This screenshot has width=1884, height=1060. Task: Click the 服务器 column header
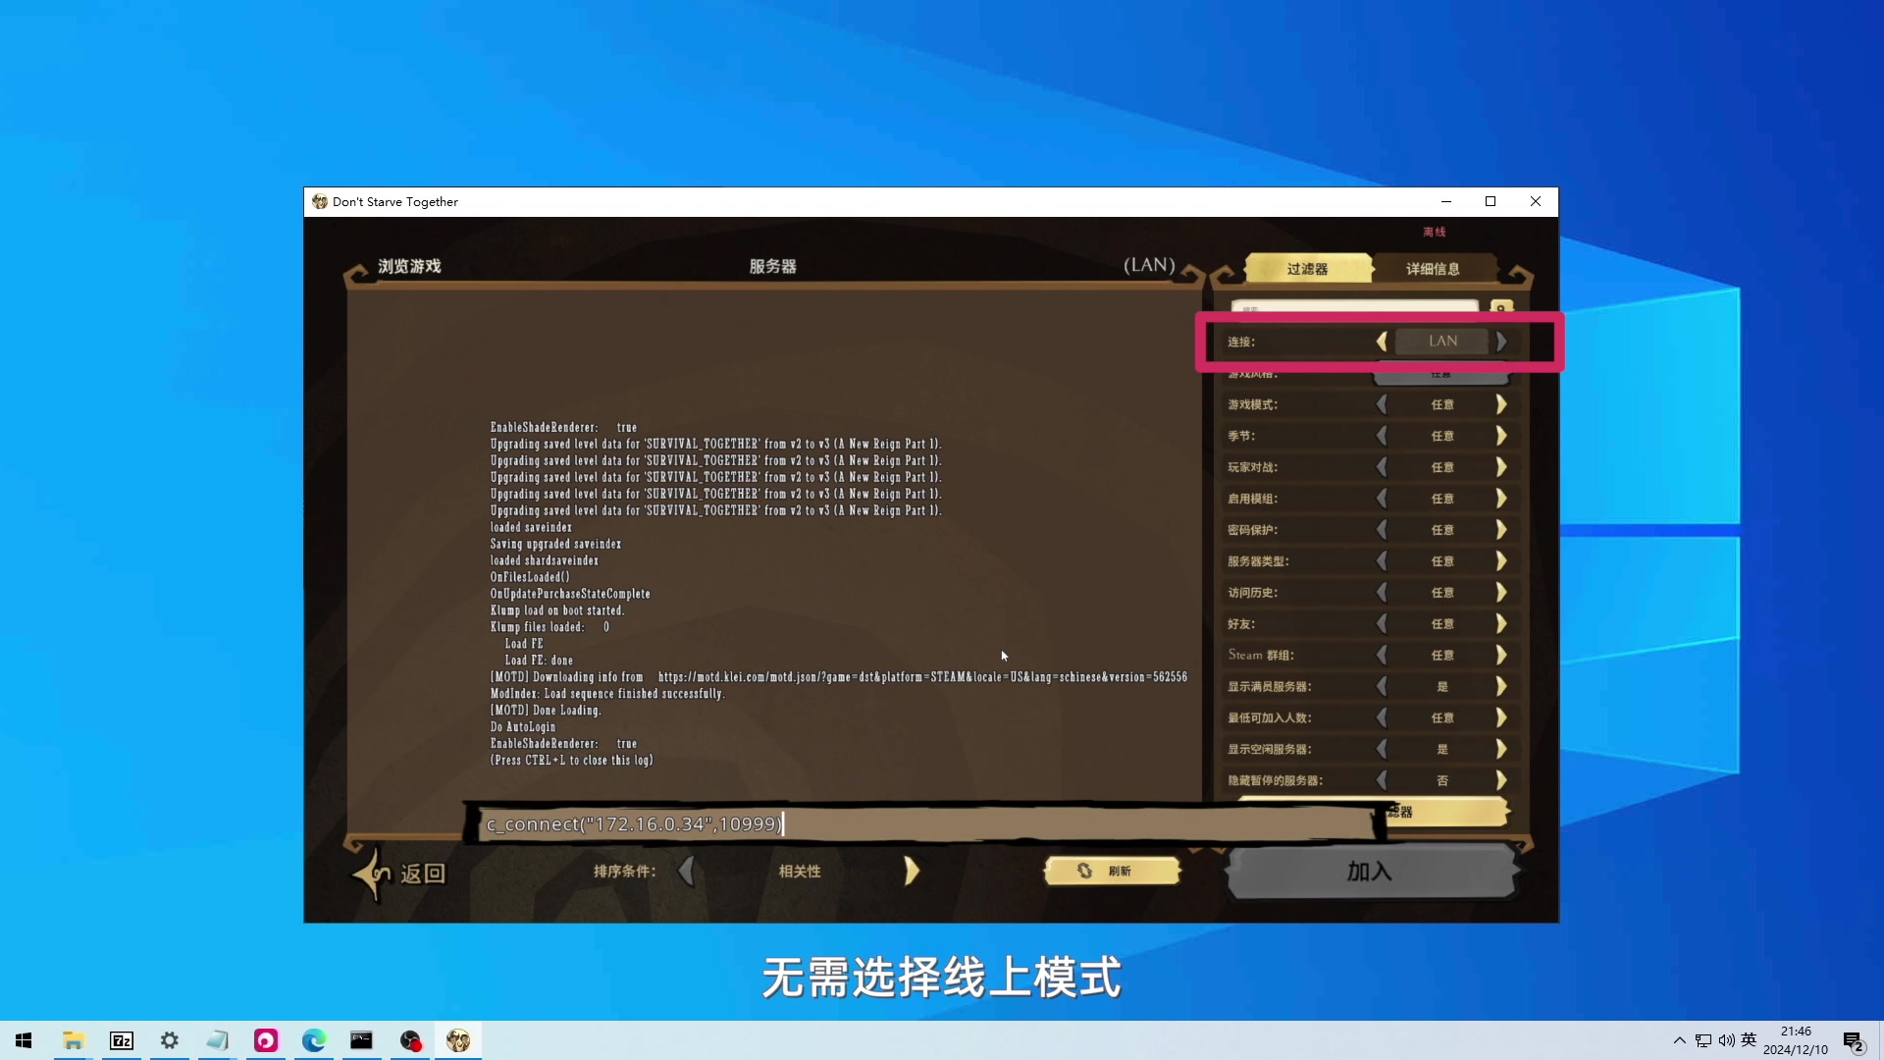pos(773,266)
